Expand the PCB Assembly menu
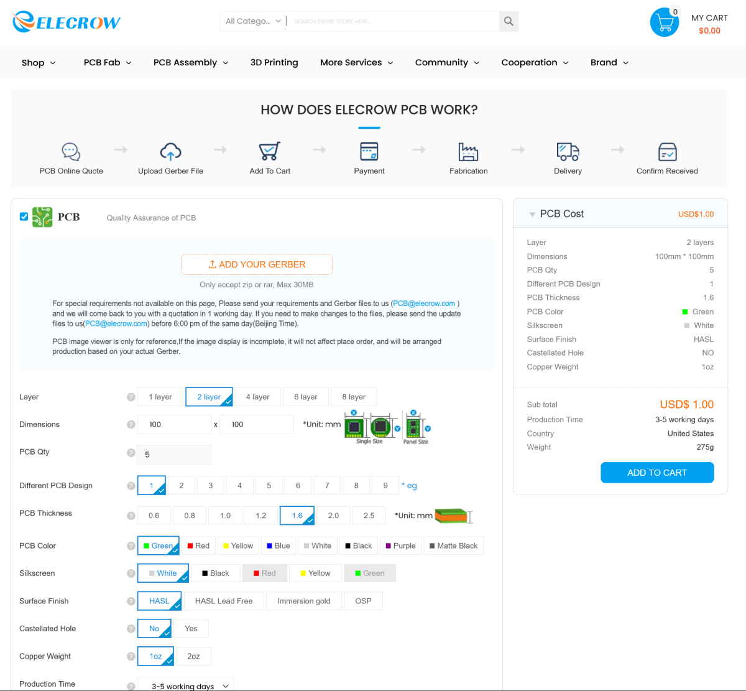This screenshot has width=746, height=691. (x=191, y=63)
